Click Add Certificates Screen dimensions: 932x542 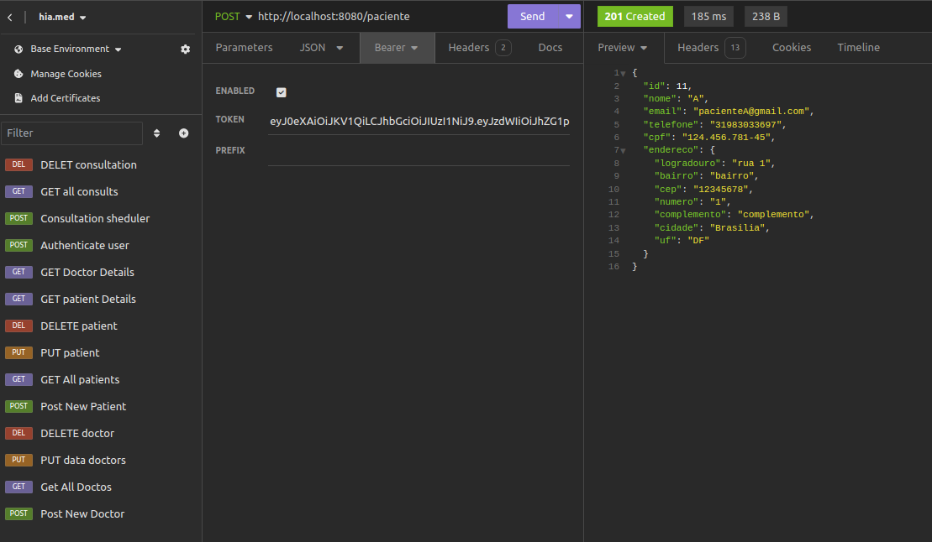click(66, 98)
